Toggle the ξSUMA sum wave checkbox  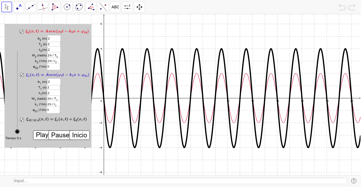(x=22, y=120)
